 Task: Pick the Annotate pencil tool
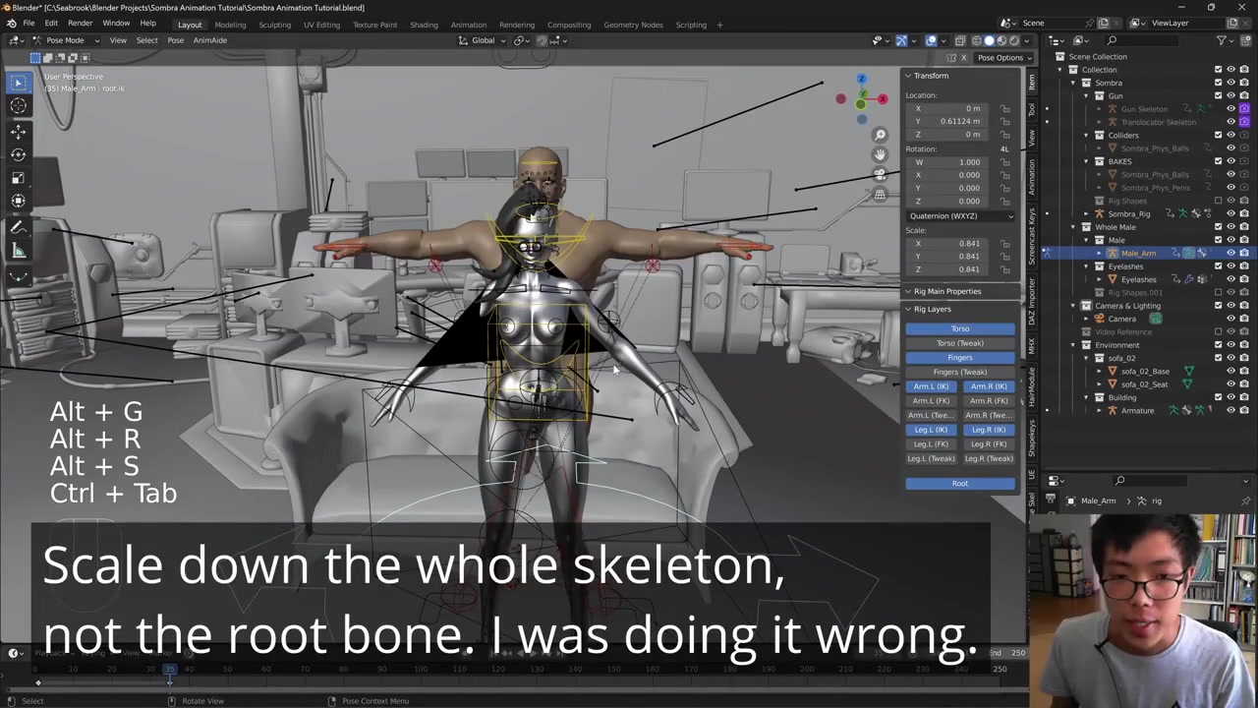tap(18, 227)
